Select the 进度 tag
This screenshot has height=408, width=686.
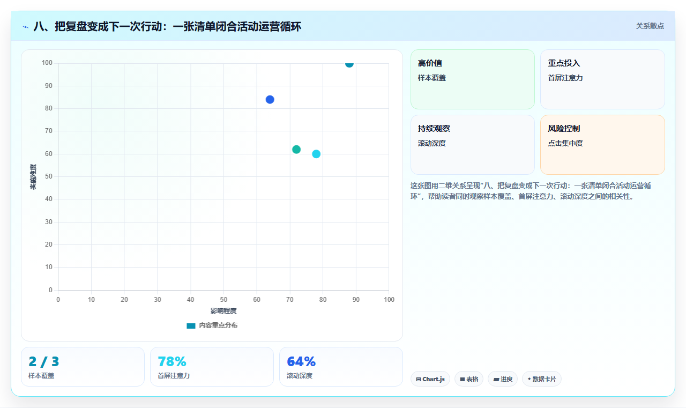[503, 379]
